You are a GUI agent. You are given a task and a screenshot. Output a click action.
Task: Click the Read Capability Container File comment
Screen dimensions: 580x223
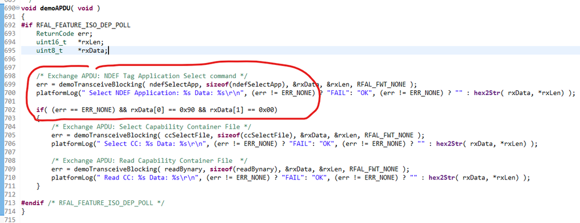149,160
